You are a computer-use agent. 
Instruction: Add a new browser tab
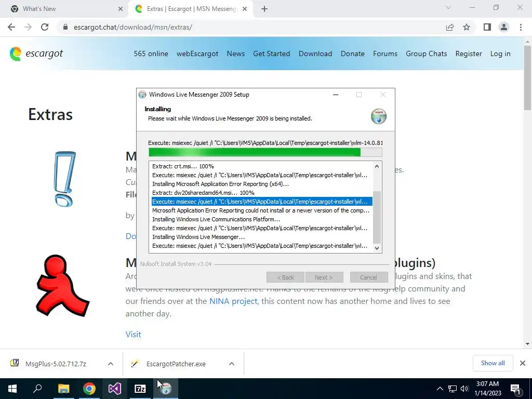pos(264,9)
